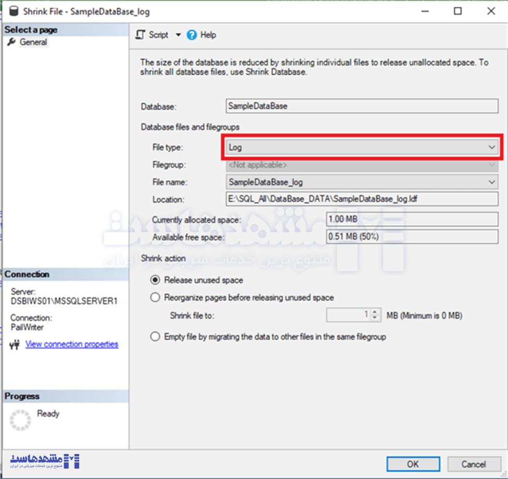Increase the Shrink file to value
The image size is (508, 479).
point(375,312)
